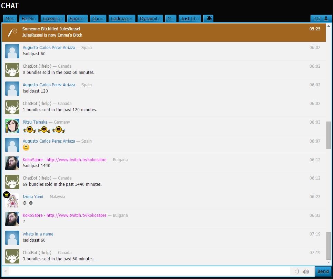
Task: Click the '!soldpast 1440' message text
Action: [37, 165]
